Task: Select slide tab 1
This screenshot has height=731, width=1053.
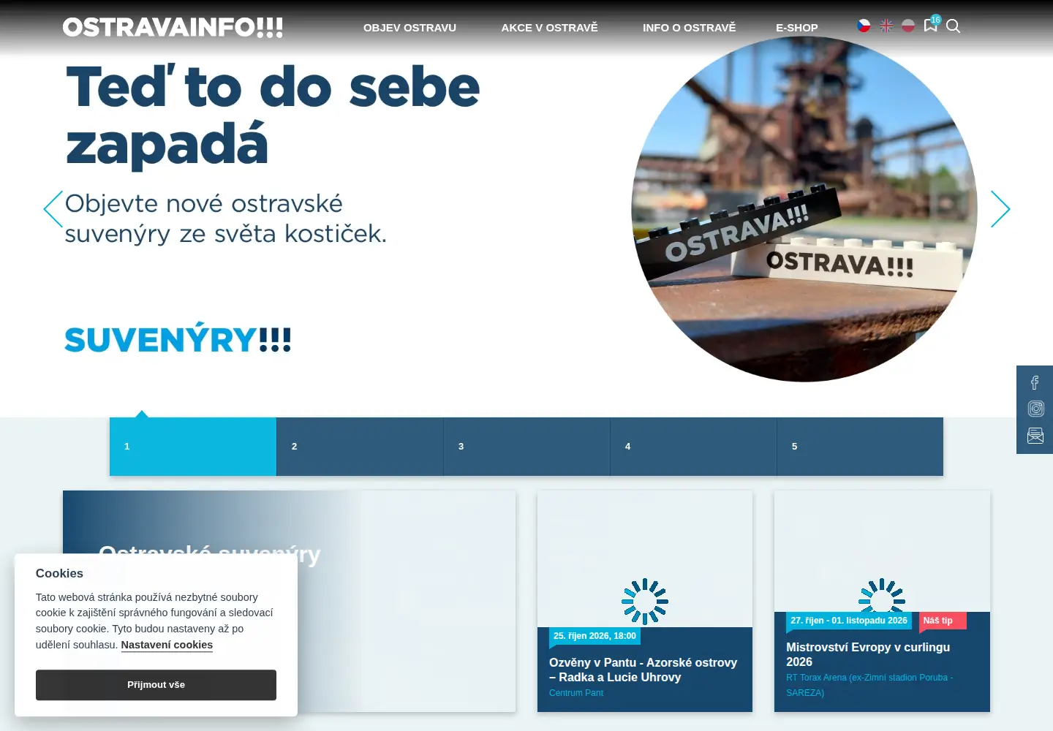Action: [x=193, y=447]
